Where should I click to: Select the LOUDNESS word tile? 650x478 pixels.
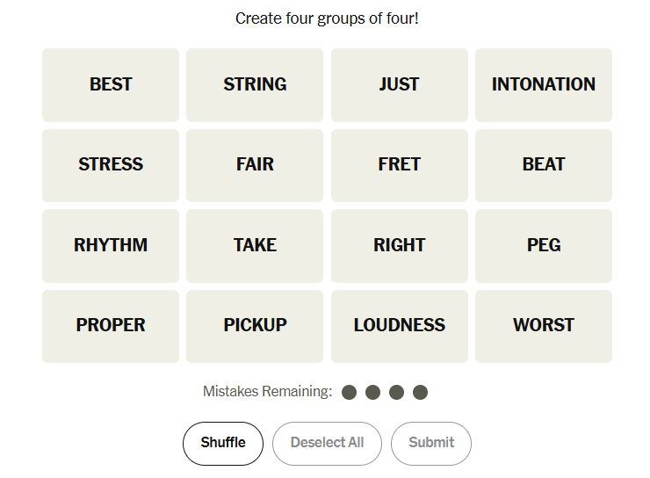pyautogui.click(x=400, y=326)
